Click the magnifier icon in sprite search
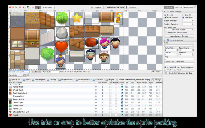205x128 pixels. click(x=10, y=72)
